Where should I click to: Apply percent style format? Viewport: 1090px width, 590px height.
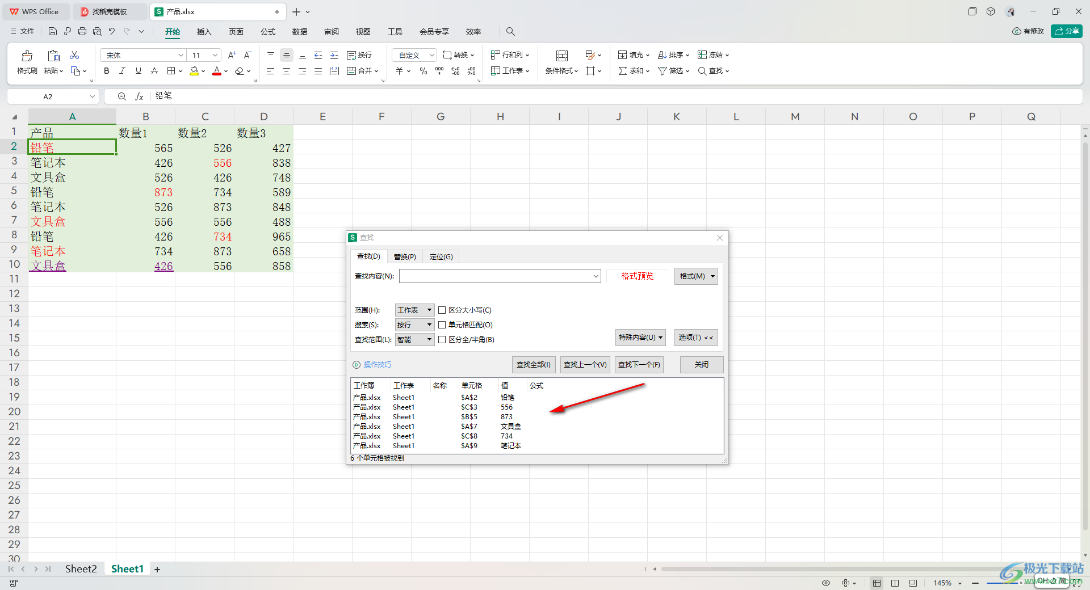(x=424, y=71)
